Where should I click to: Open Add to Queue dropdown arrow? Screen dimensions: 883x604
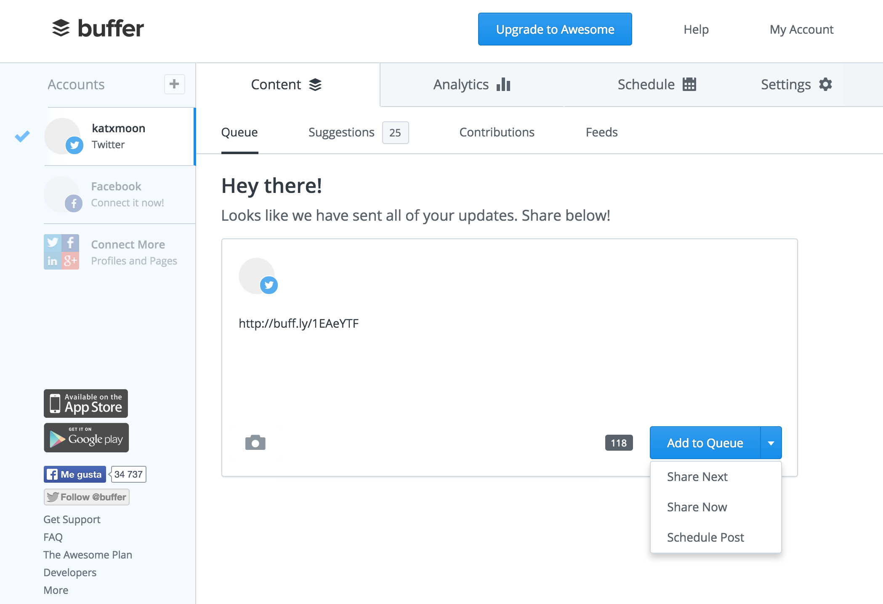coord(771,443)
